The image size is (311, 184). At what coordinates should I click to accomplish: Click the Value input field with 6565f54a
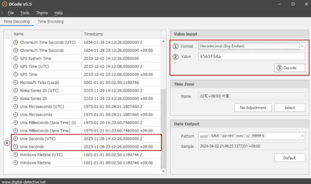click(x=251, y=56)
